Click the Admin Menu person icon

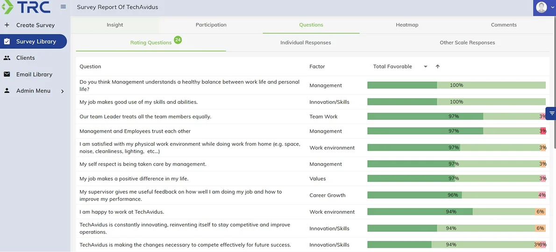tap(7, 90)
